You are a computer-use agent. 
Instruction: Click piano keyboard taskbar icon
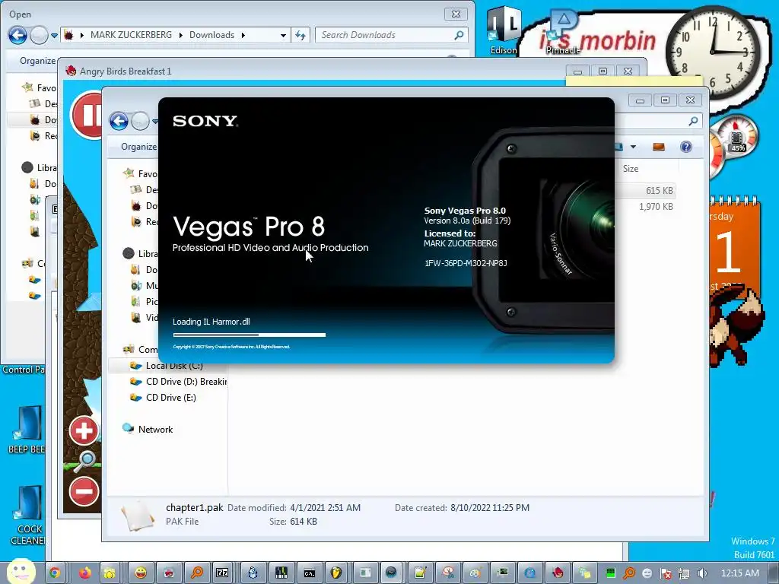(281, 573)
